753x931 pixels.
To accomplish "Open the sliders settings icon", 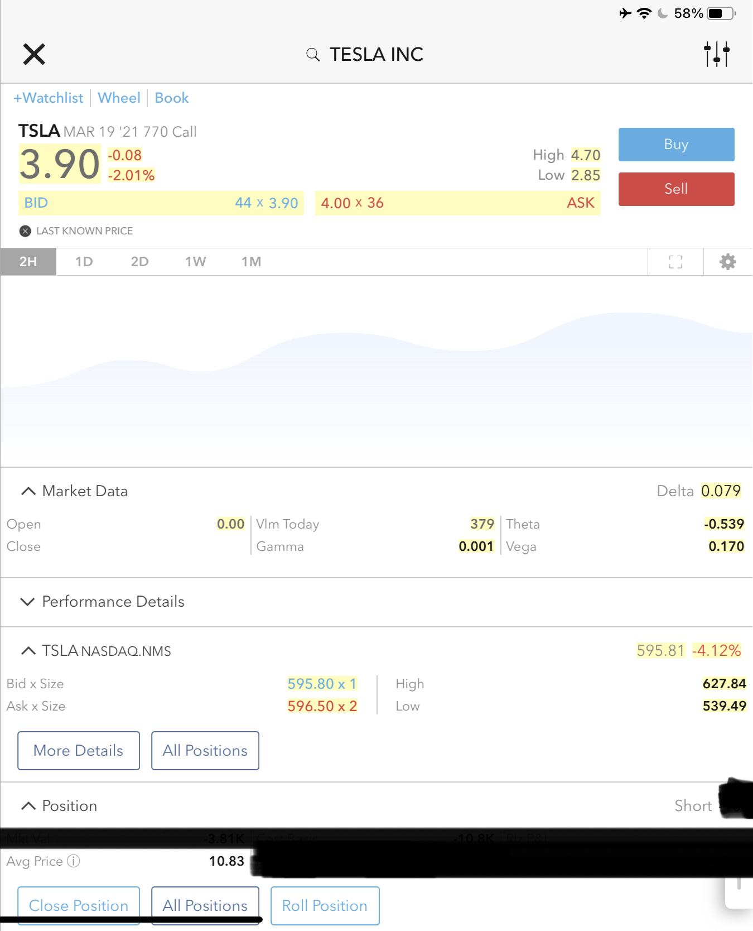I will pyautogui.click(x=717, y=54).
